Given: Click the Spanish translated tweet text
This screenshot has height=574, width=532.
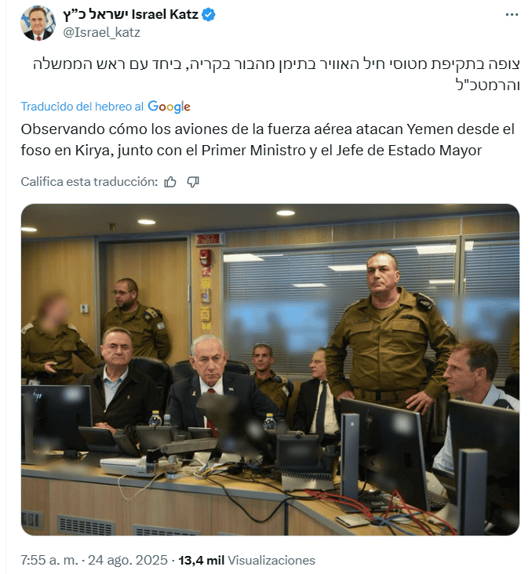Looking at the screenshot, I should [268, 140].
